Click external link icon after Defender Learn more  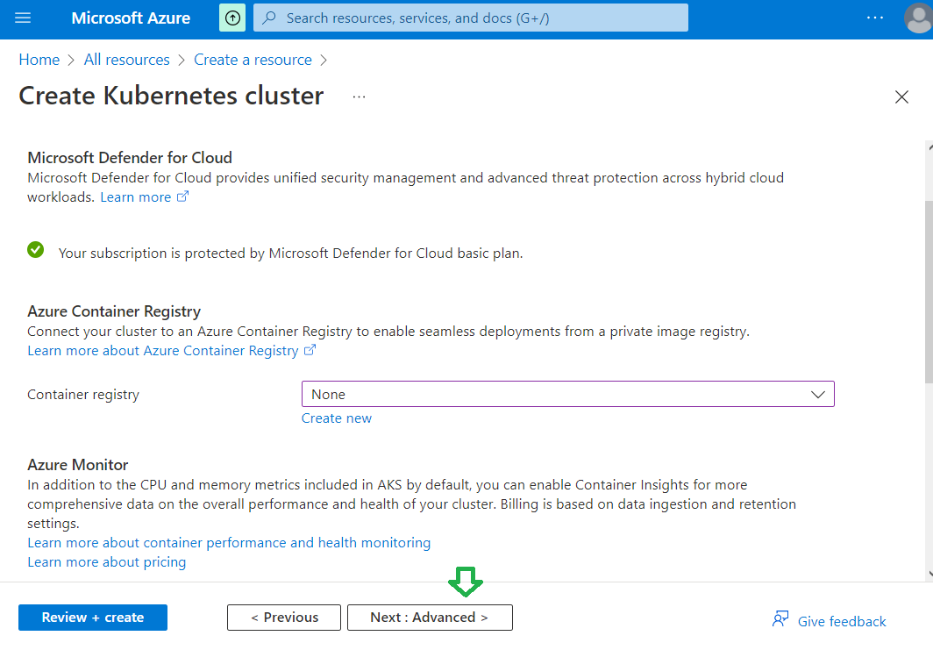click(x=183, y=197)
